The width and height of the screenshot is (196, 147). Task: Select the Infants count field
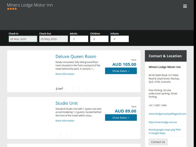click(x=120, y=39)
